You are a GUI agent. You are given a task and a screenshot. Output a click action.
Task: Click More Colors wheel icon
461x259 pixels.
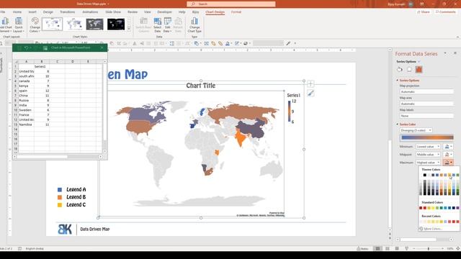click(x=421, y=229)
